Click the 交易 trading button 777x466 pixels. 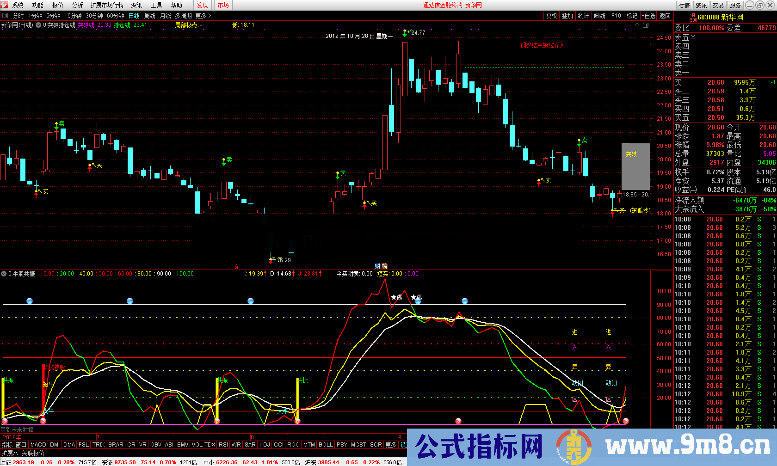coord(719,5)
